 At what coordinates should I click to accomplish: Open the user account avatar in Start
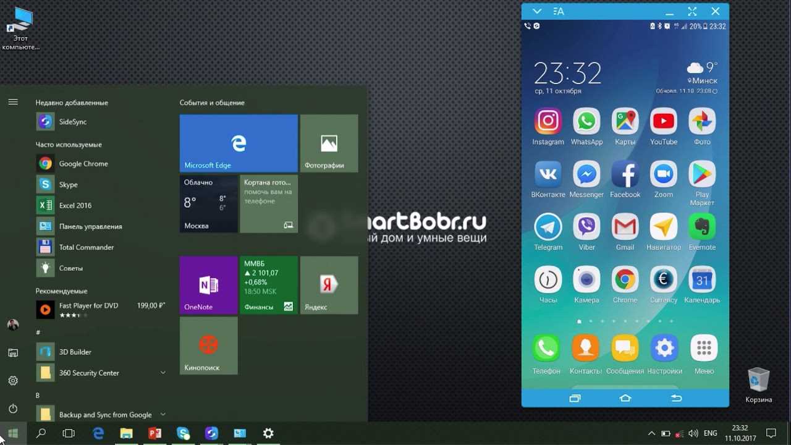(13, 324)
